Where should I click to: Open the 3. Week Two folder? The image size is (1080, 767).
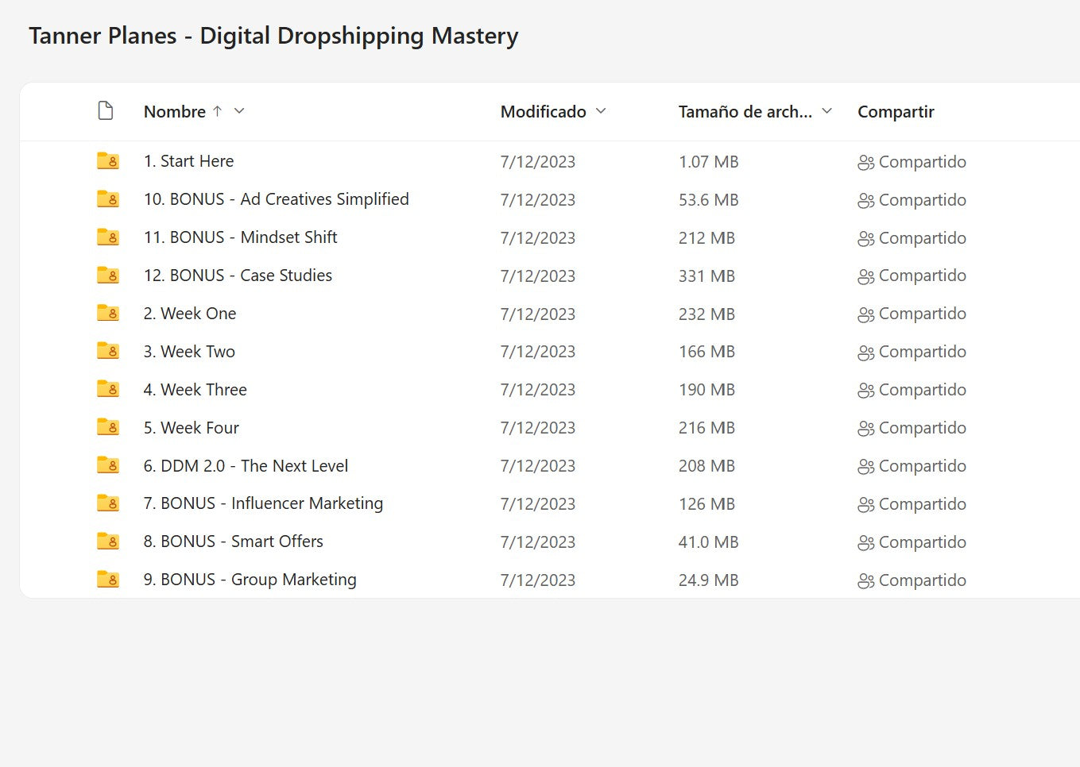point(198,352)
